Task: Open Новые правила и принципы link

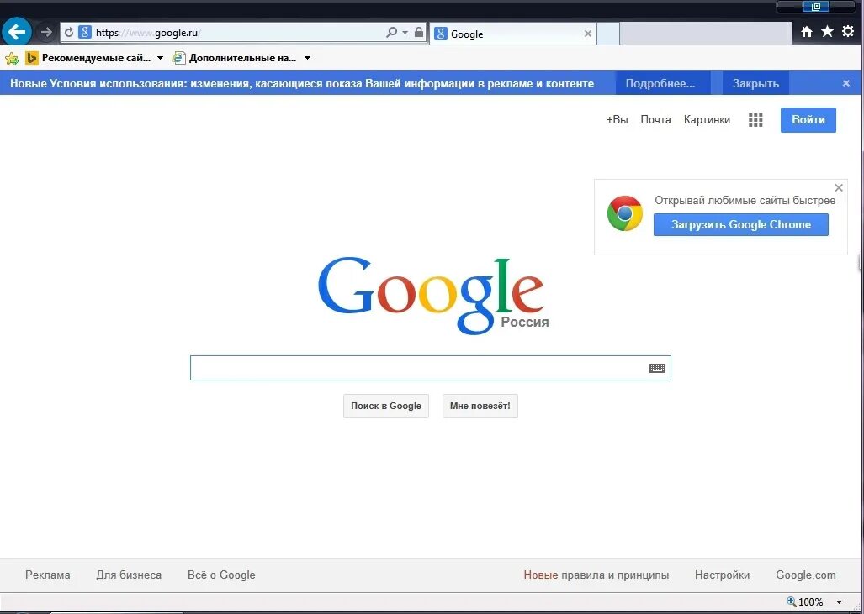Action: point(596,575)
